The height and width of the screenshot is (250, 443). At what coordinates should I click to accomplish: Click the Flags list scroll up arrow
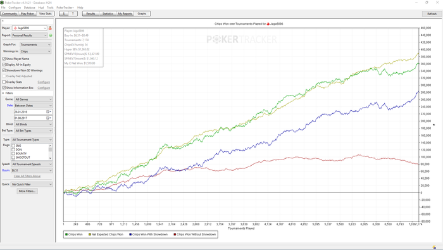point(50,146)
